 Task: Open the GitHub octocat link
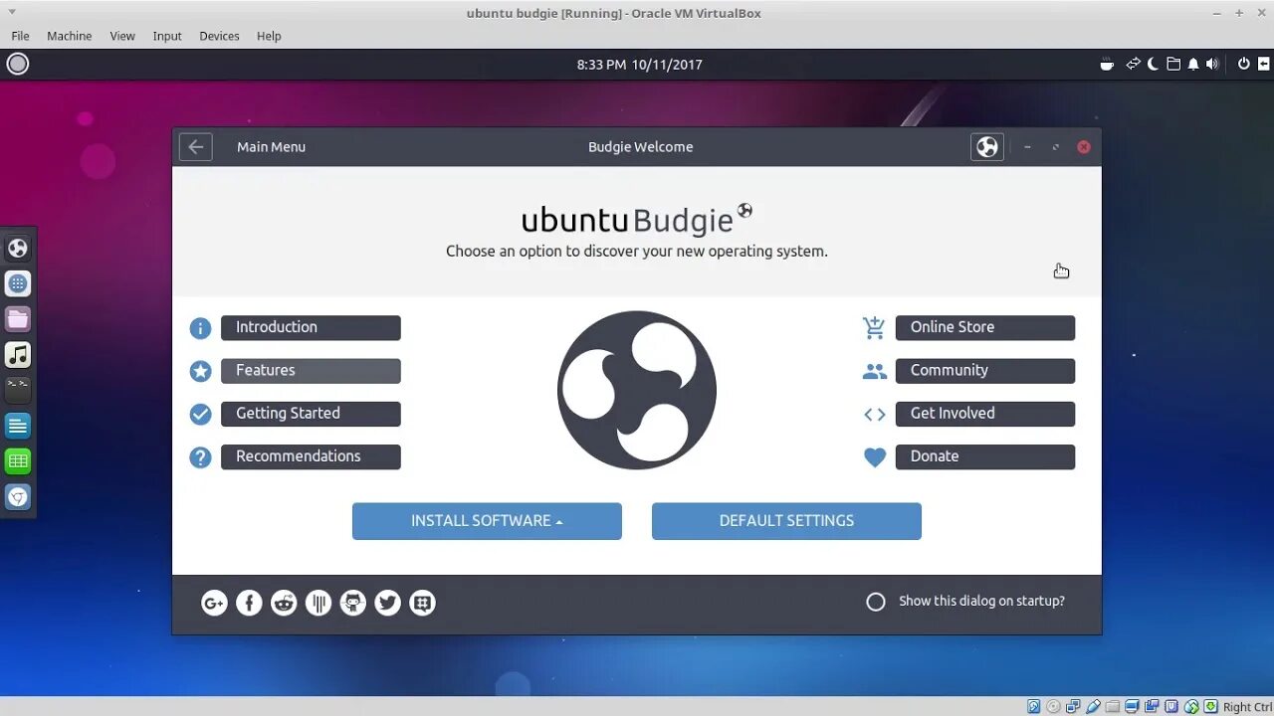coord(353,603)
